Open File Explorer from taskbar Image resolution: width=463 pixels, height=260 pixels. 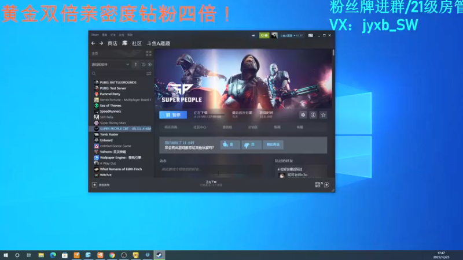point(41,255)
